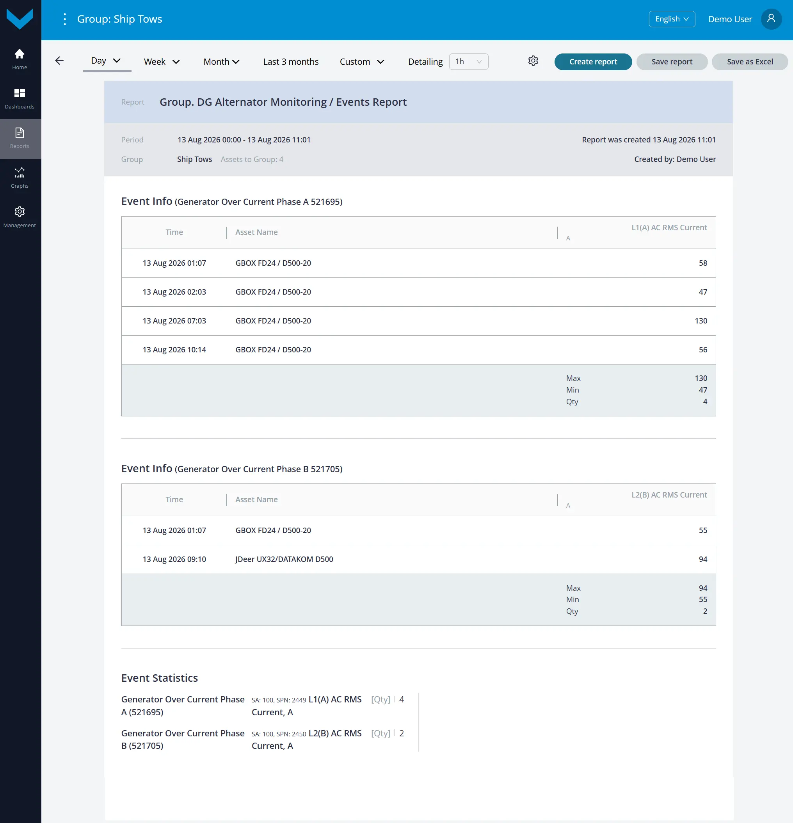Click Time header in Phase B table
Image resolution: width=793 pixels, height=823 pixels.
tap(174, 499)
